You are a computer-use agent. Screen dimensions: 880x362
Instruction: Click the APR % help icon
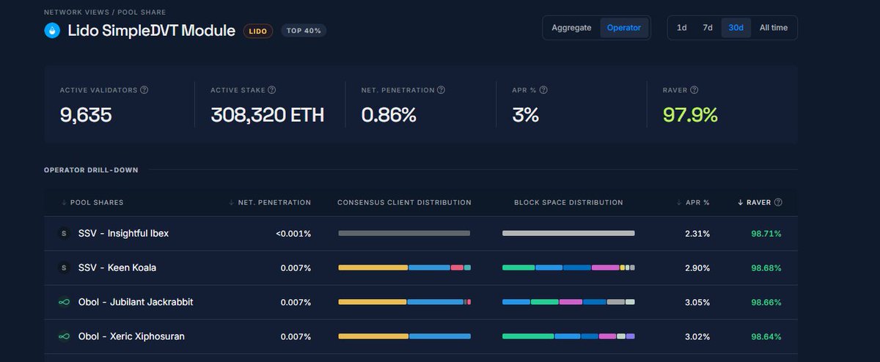[543, 90]
